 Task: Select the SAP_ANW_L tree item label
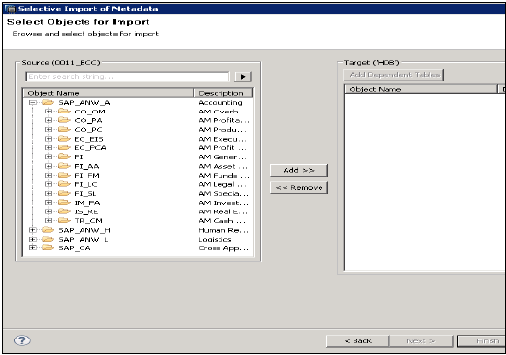(x=84, y=240)
